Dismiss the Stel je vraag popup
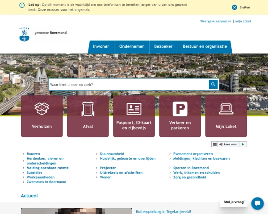 coord(245,201)
